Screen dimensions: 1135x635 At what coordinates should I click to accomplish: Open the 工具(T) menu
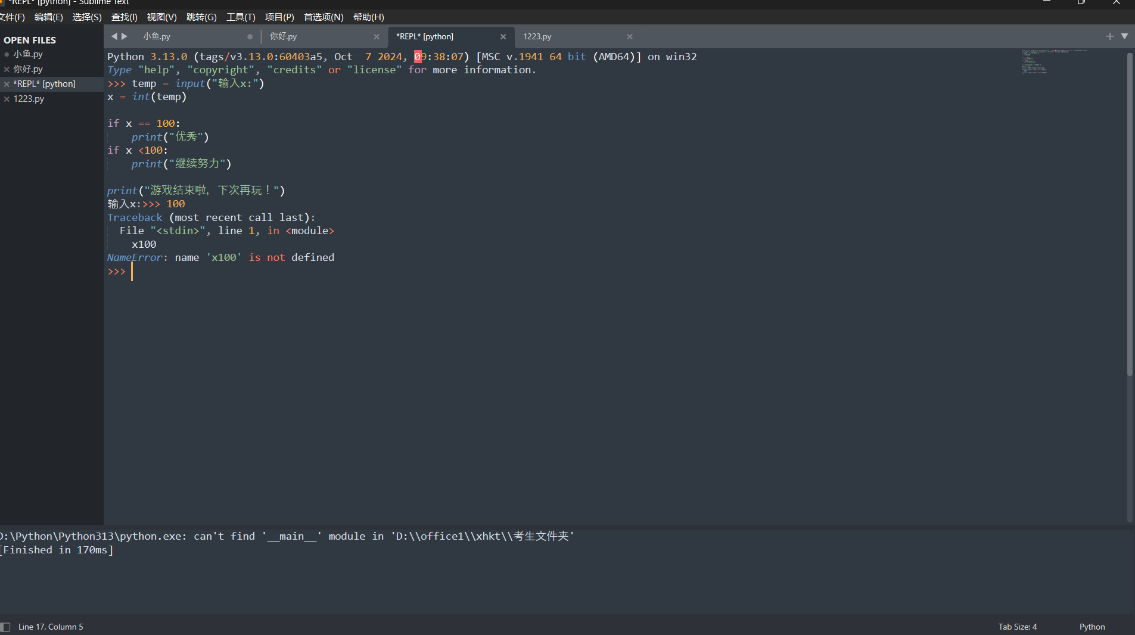pos(241,17)
